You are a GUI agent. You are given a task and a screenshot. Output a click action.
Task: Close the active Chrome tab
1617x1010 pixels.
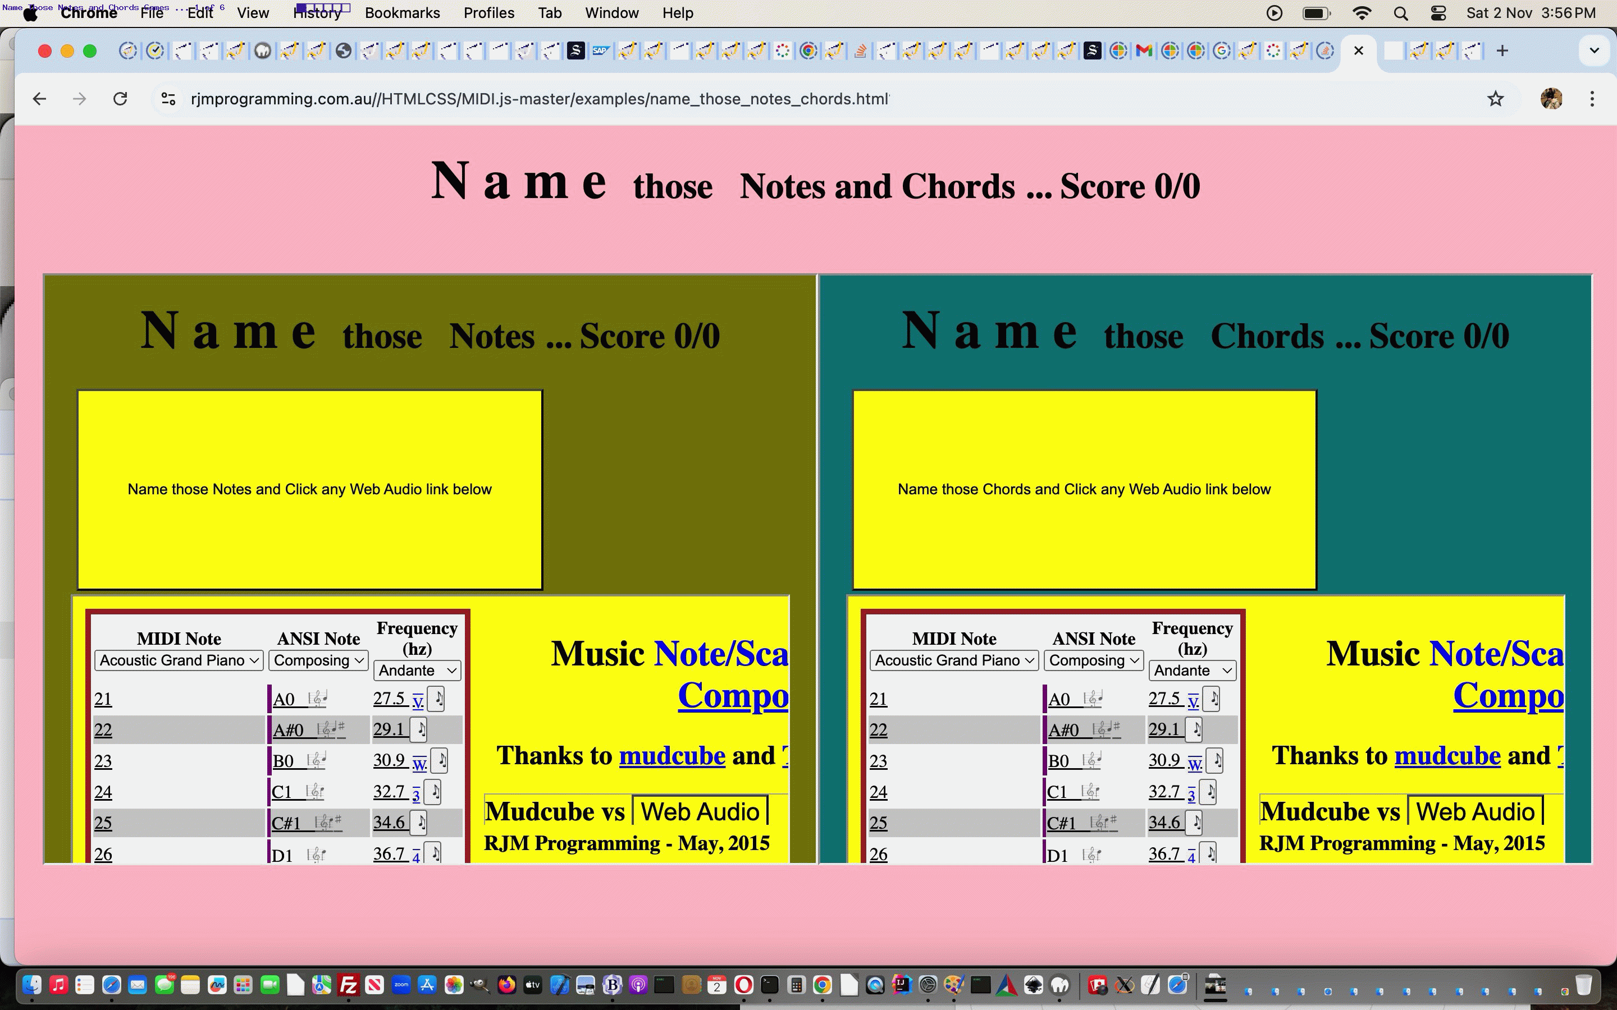(x=1358, y=50)
